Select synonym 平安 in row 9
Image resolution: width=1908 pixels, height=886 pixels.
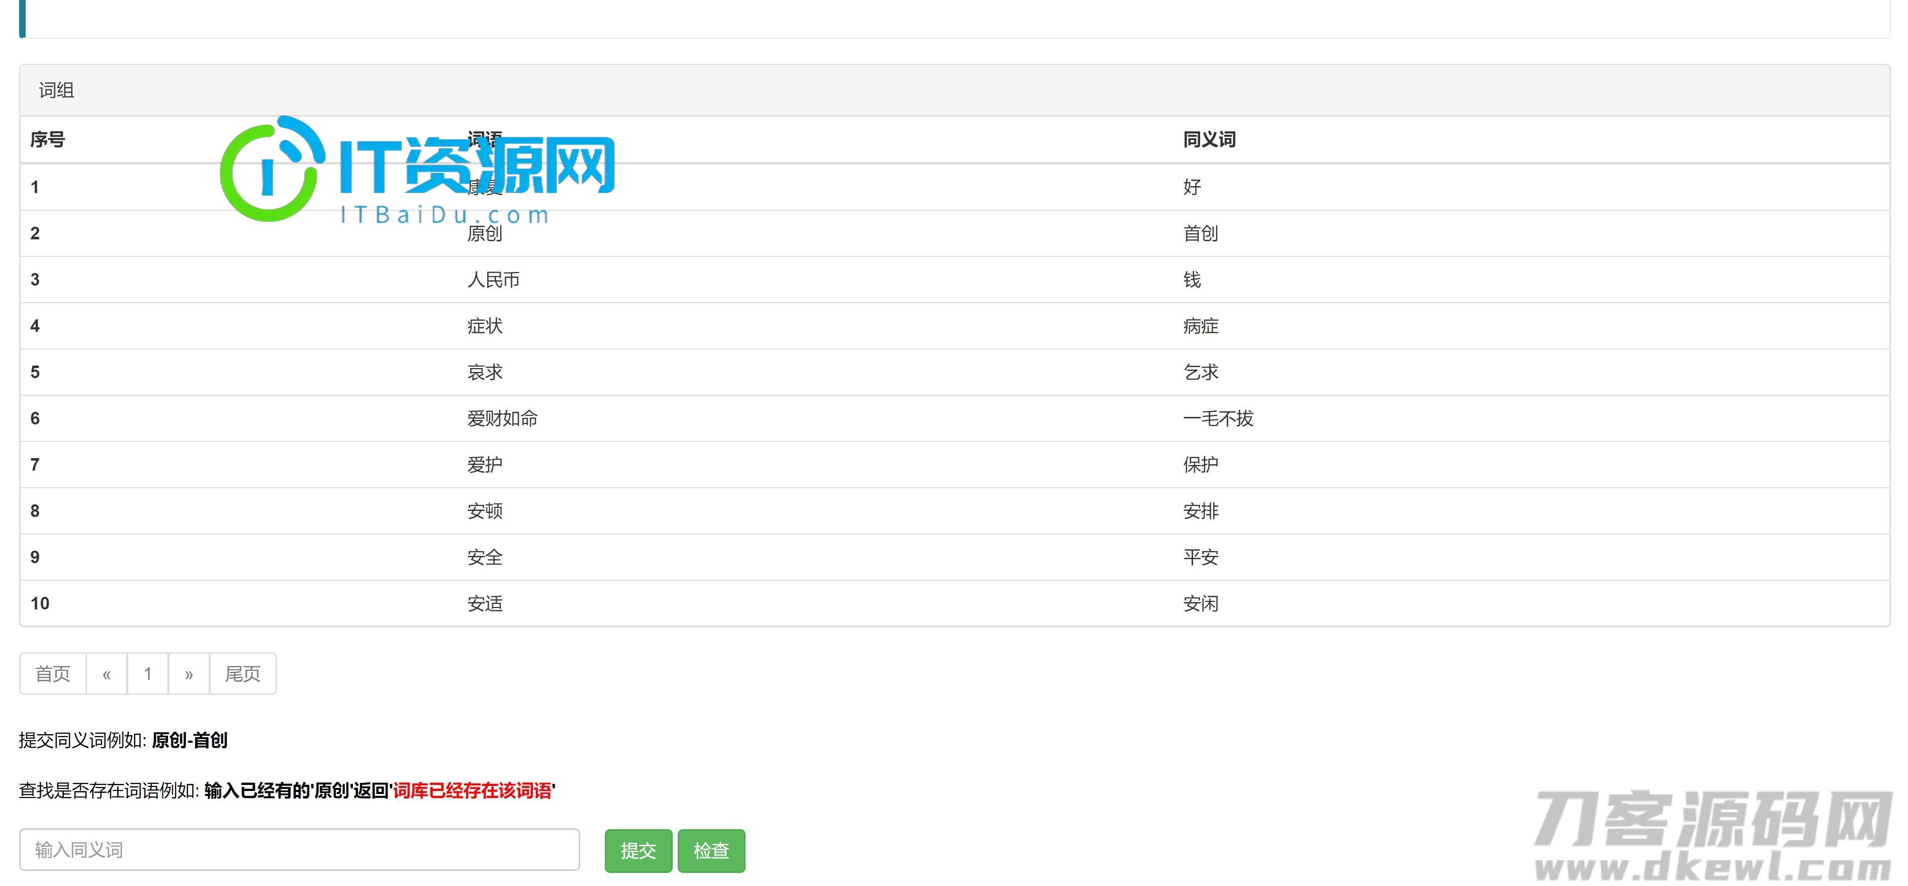pos(1201,557)
